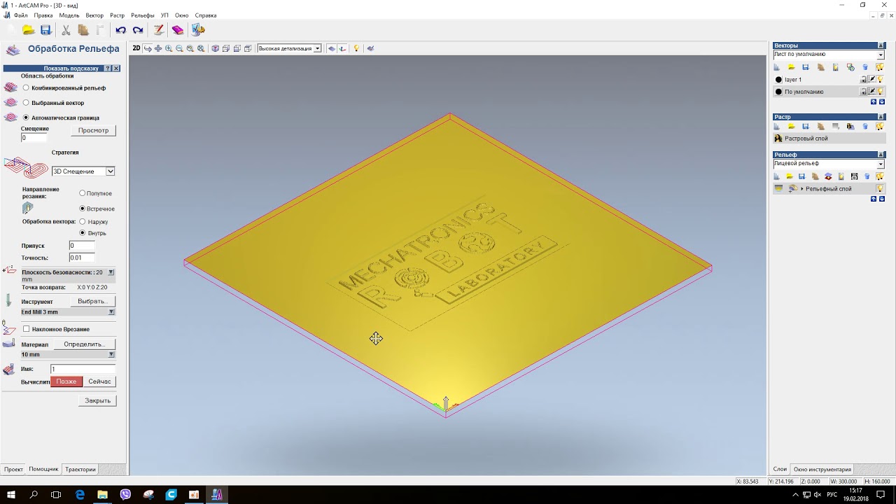
Task: Open help with the question mark button
Action: click(108, 69)
